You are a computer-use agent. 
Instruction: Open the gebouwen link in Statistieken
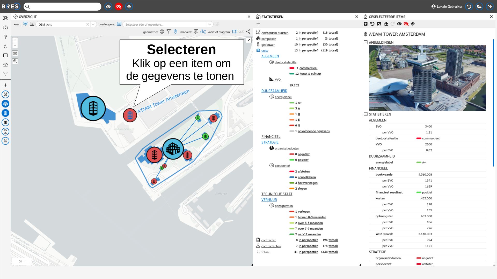pyautogui.click(x=268, y=45)
